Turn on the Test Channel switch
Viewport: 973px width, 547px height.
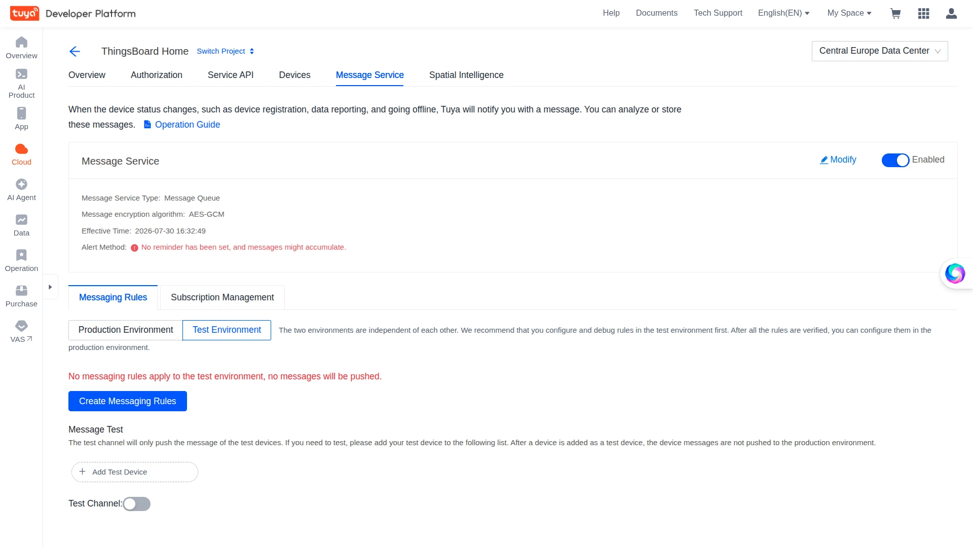point(137,504)
